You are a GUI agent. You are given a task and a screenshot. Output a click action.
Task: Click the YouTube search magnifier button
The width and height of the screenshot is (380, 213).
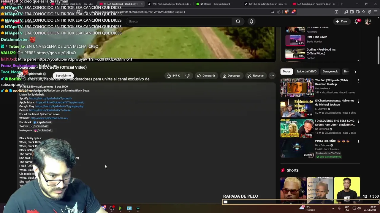[x=238, y=21]
